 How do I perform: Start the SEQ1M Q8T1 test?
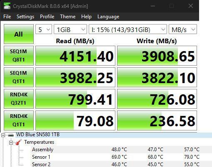(x=19, y=56)
